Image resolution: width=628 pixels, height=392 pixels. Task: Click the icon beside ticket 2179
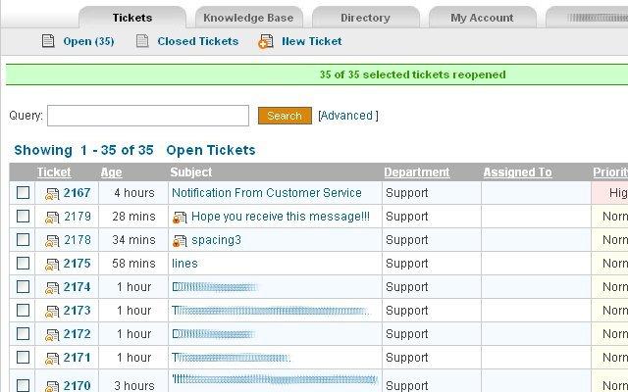(52, 218)
